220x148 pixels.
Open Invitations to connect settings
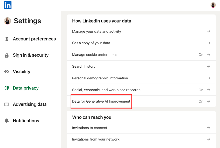point(90,128)
